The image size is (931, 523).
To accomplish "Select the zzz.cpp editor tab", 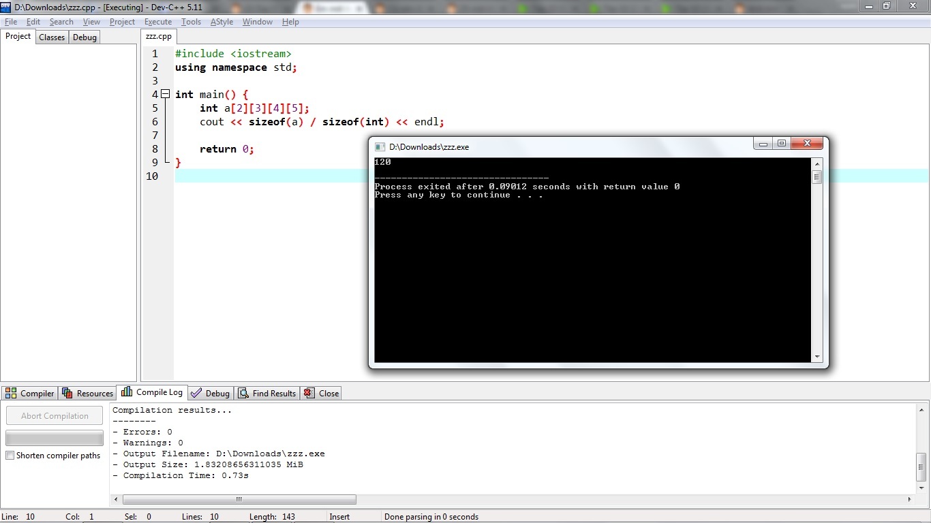I will tap(159, 37).
